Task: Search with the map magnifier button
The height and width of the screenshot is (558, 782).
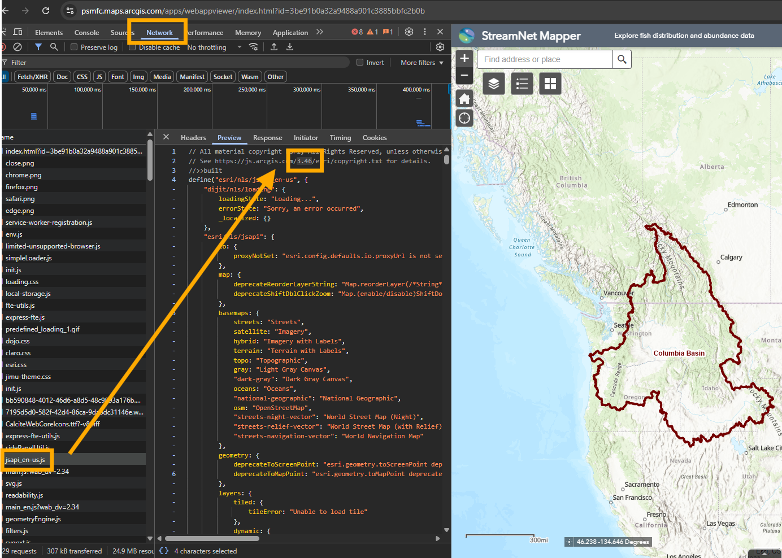Action: tap(622, 59)
